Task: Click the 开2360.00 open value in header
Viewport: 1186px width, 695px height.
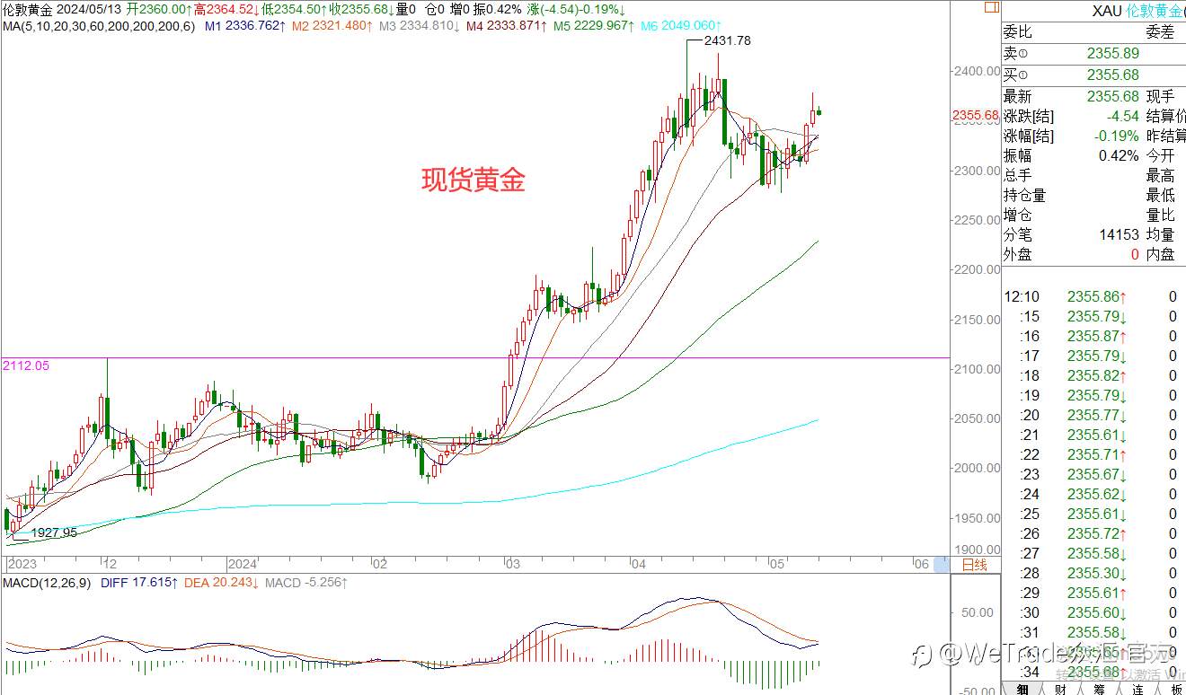Action: [x=159, y=9]
